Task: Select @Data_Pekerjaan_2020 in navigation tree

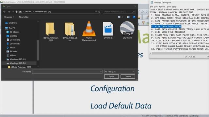Action: tap(20, 67)
